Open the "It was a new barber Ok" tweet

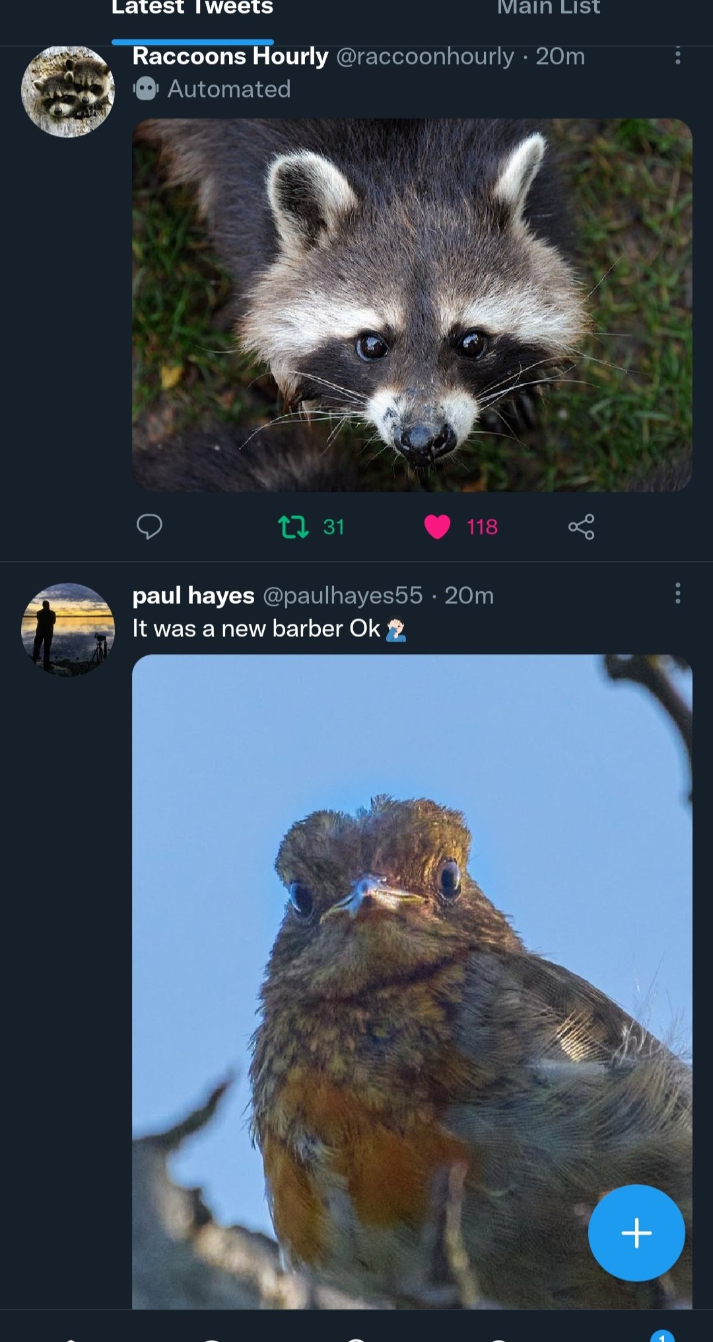(x=256, y=628)
